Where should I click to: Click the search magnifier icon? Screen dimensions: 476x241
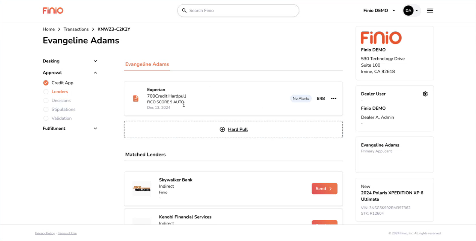[x=184, y=11]
